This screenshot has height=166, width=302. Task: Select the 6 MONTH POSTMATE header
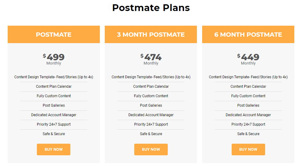click(248, 35)
